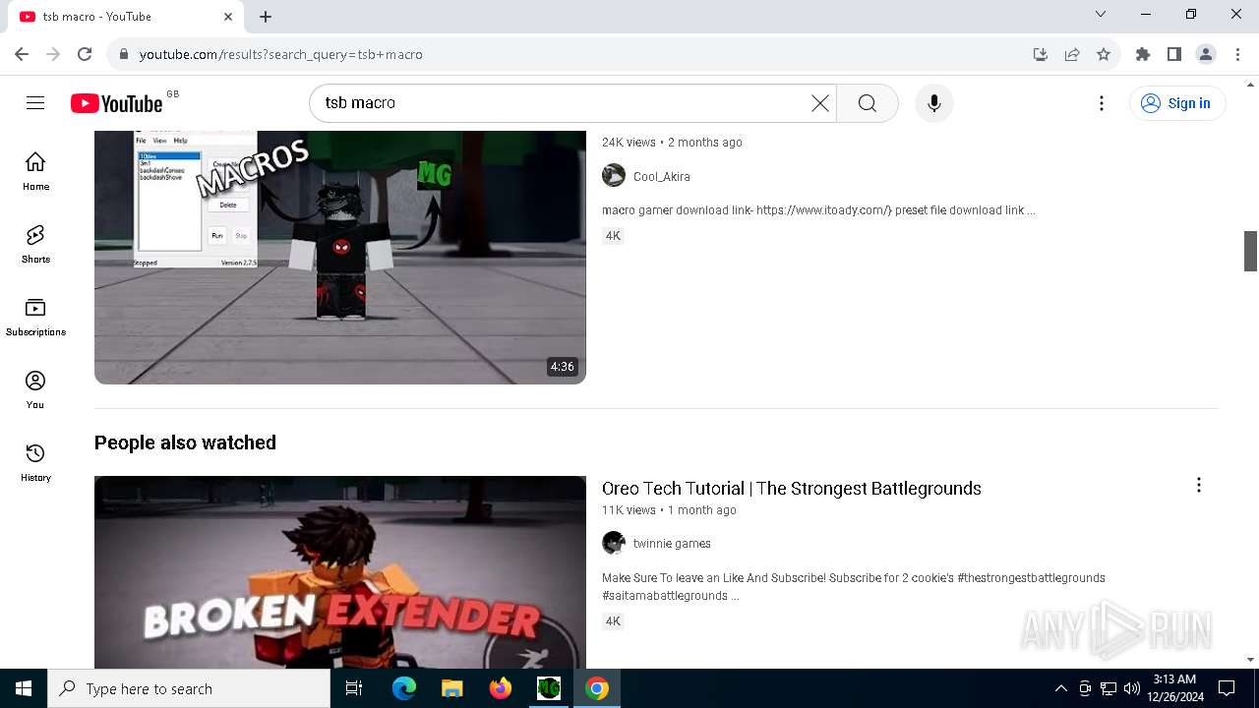Screen dimensions: 1259x708
Task: Click the 24K views 2 months ago text
Action: pos(672,143)
